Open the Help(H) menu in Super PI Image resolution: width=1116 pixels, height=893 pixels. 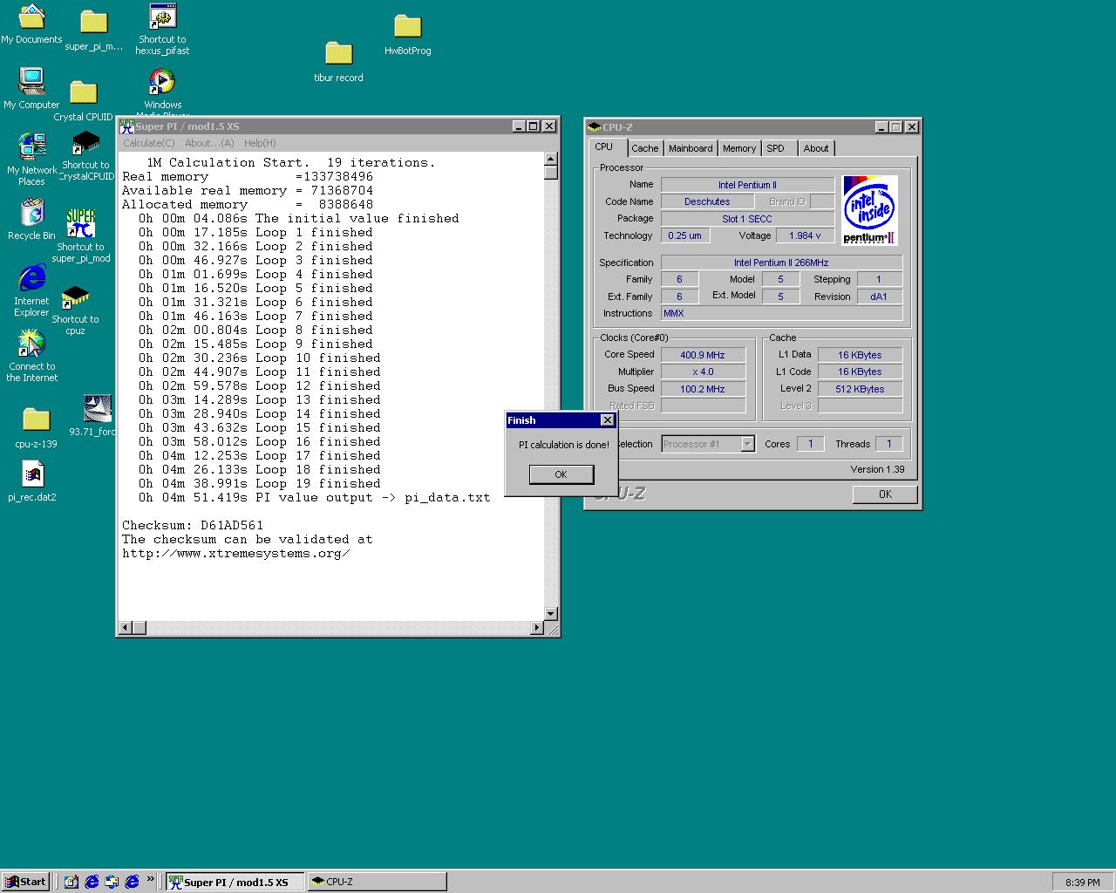260,143
